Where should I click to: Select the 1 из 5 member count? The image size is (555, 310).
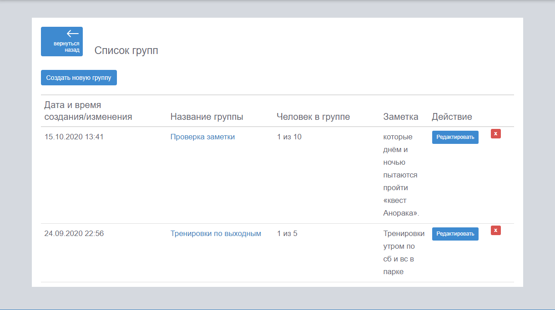(287, 234)
